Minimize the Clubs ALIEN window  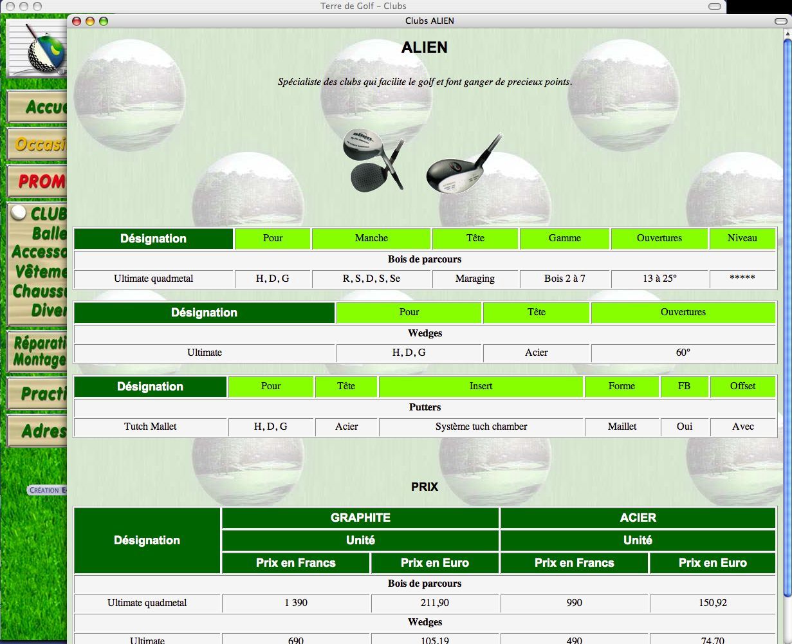click(90, 21)
